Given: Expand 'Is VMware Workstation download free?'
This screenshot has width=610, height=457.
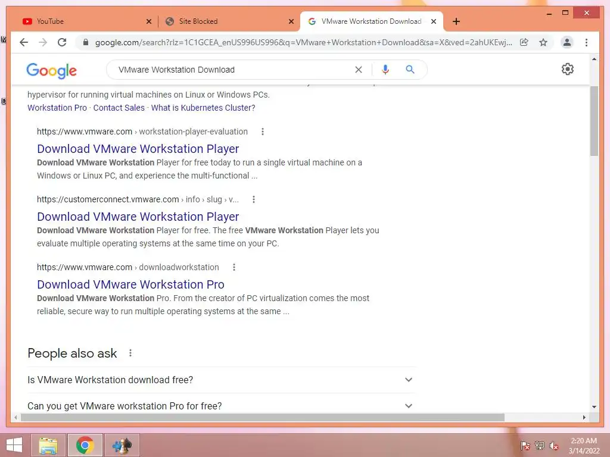Looking at the screenshot, I should coord(220,380).
